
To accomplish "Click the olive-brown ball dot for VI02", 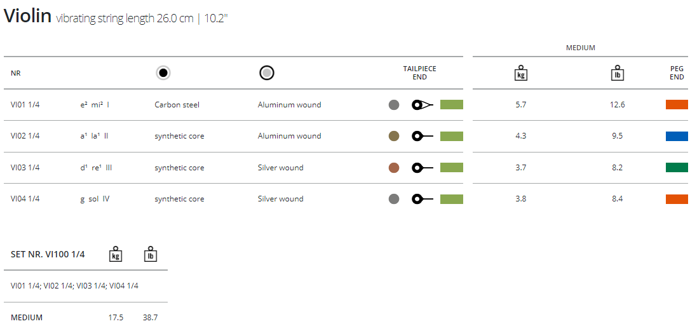I will [394, 136].
